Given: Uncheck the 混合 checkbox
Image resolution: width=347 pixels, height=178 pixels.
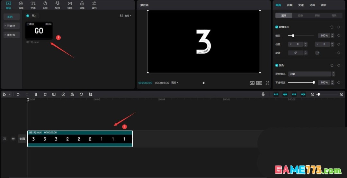Looking at the screenshot, I should click(277, 65).
